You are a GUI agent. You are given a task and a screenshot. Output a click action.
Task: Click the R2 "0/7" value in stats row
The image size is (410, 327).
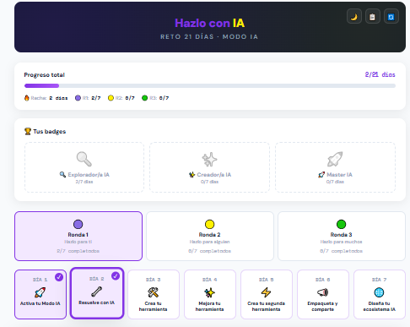pos(130,98)
